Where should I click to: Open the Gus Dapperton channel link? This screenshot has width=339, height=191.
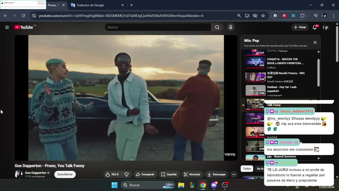tap(36, 173)
